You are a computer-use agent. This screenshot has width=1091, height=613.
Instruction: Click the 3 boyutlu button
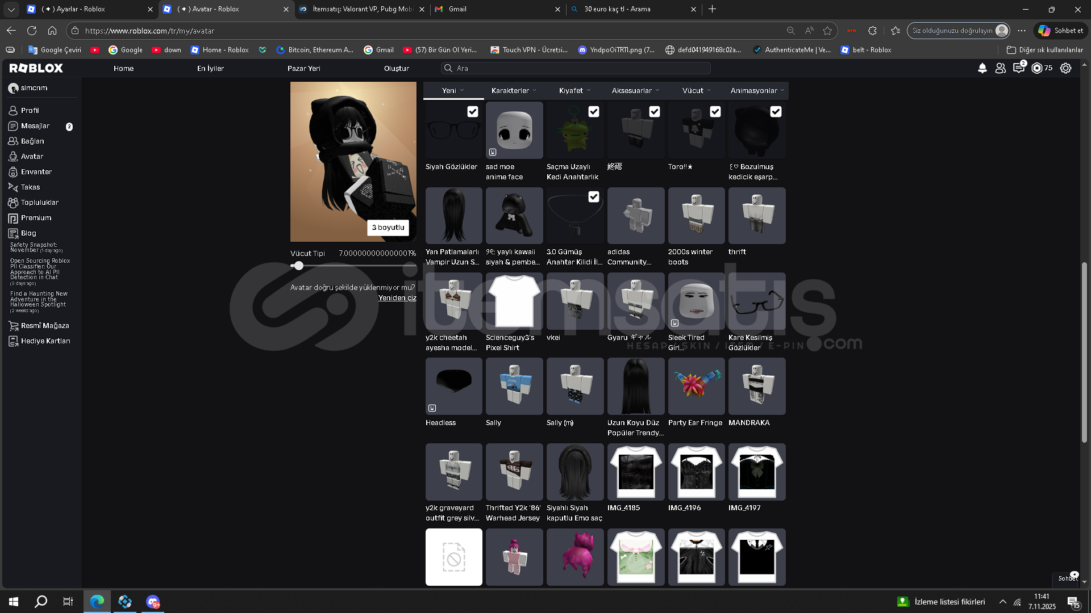tap(388, 227)
